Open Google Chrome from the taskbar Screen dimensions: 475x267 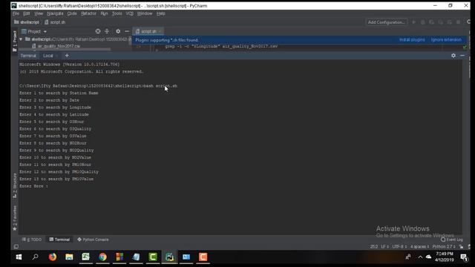click(x=102, y=257)
